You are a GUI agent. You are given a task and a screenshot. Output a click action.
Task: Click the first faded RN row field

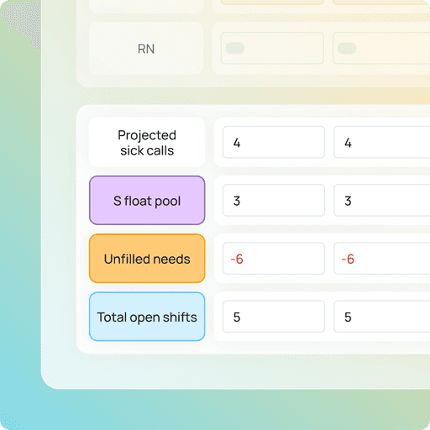point(272,48)
